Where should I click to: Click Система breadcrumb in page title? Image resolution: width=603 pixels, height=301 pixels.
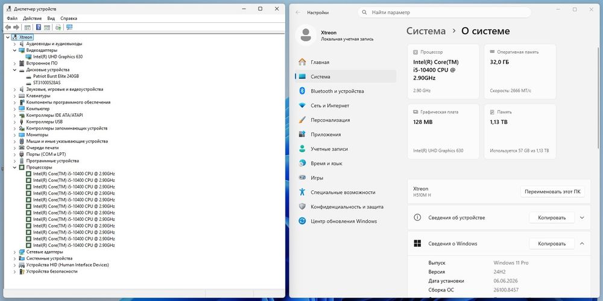[426, 31]
